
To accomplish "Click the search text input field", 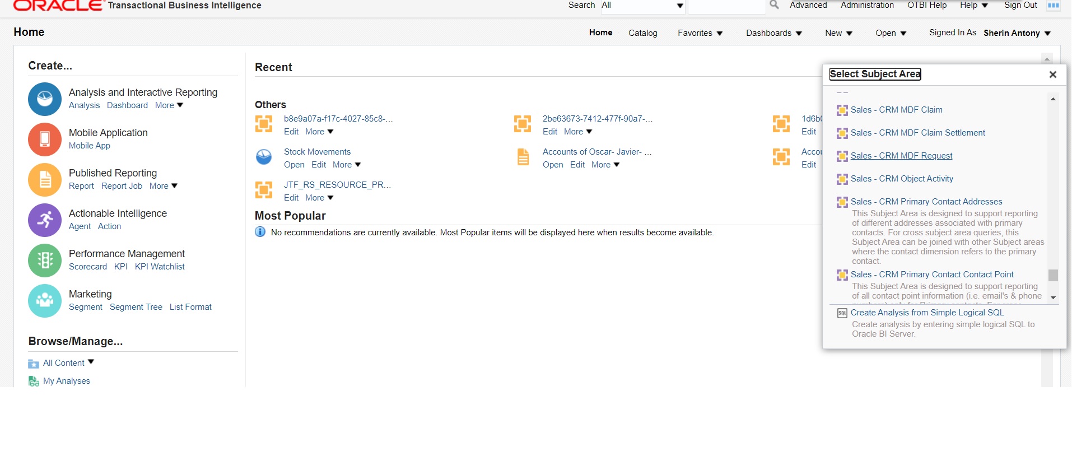I will tap(726, 6).
